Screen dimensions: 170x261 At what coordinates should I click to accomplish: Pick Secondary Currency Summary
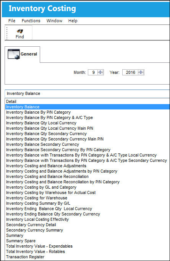[87, 230]
